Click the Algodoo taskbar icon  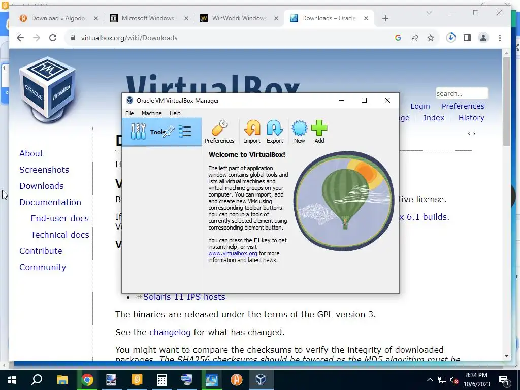237,380
